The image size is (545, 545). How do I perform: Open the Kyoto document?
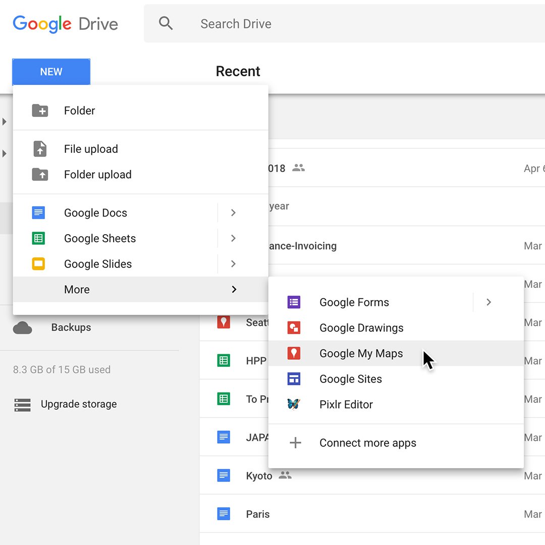(259, 475)
